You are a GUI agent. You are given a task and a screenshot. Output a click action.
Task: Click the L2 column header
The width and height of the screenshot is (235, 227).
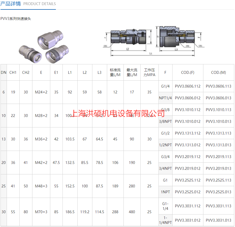click(x=85, y=73)
